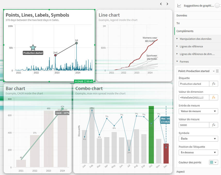This screenshot has height=175, width=221.
Task: Open the Entrée de mesure dropdown
Action: pyautogui.click(x=198, y=111)
